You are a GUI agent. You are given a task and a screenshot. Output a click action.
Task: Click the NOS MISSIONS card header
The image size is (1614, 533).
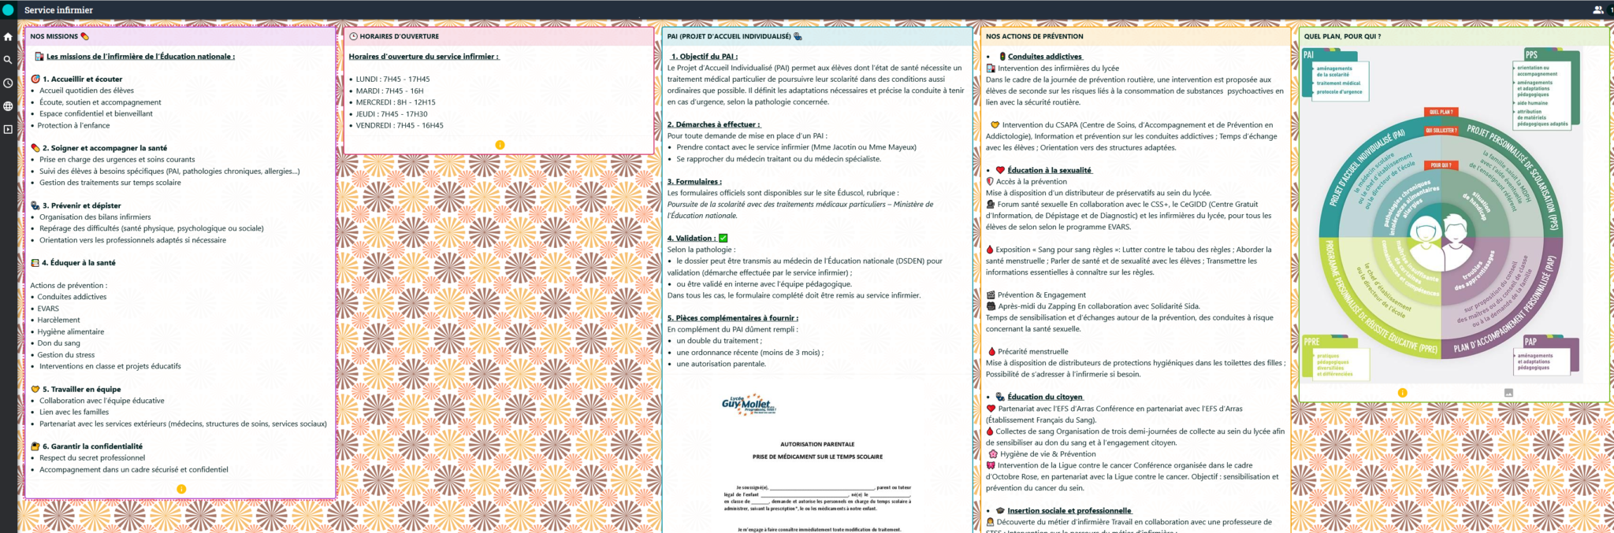(54, 36)
